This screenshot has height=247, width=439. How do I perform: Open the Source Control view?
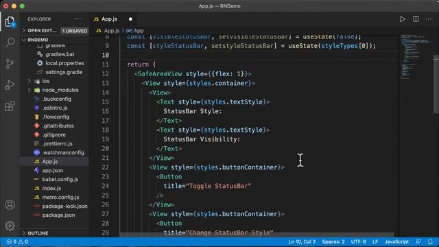pyautogui.click(x=10, y=64)
